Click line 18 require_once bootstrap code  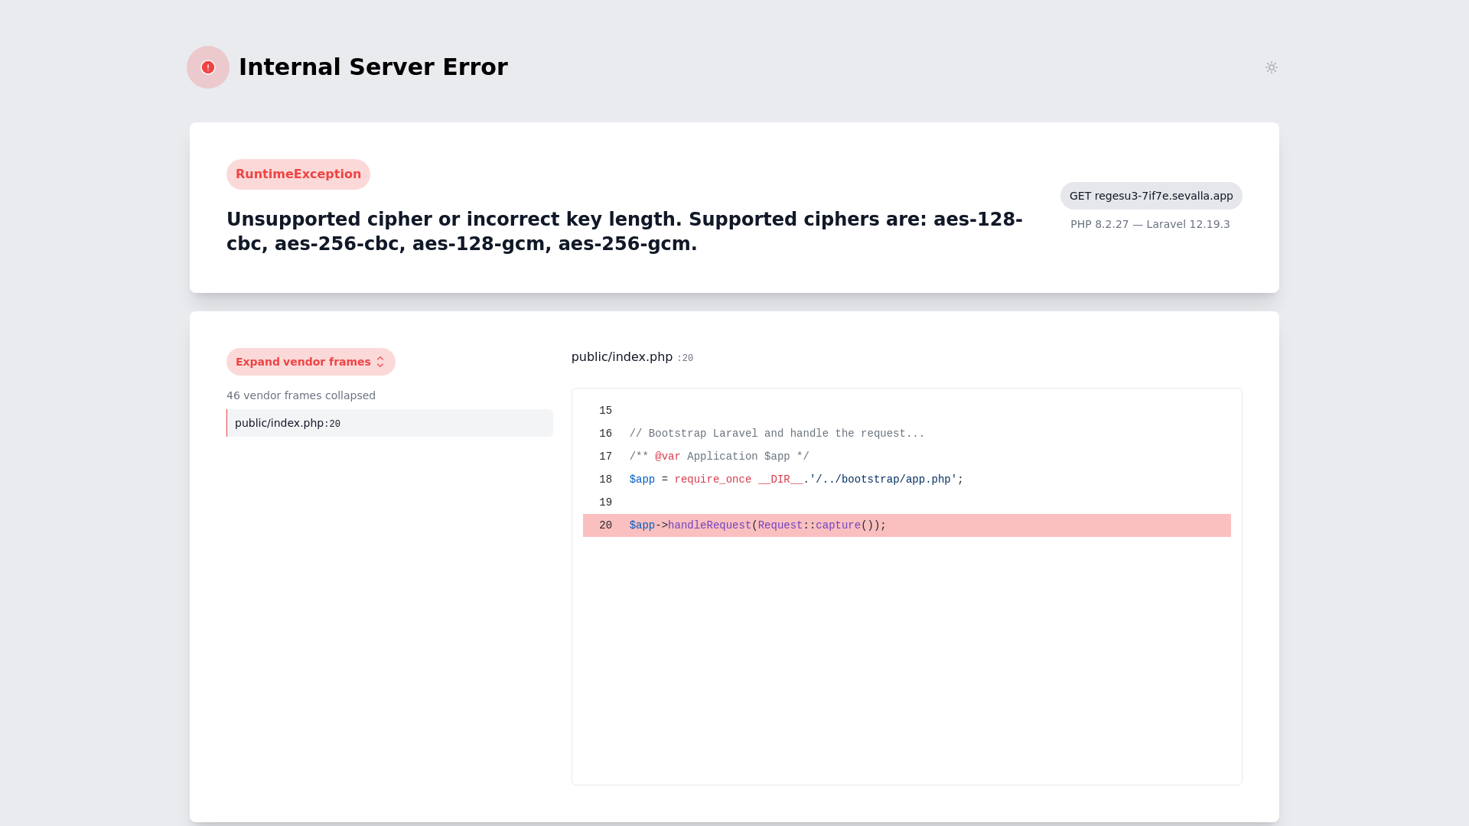point(796,480)
